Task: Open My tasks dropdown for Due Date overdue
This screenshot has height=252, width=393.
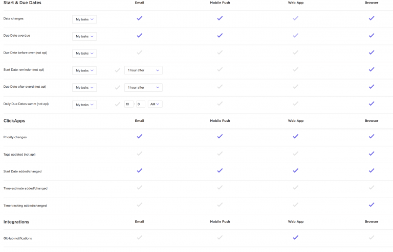Action: (x=84, y=36)
